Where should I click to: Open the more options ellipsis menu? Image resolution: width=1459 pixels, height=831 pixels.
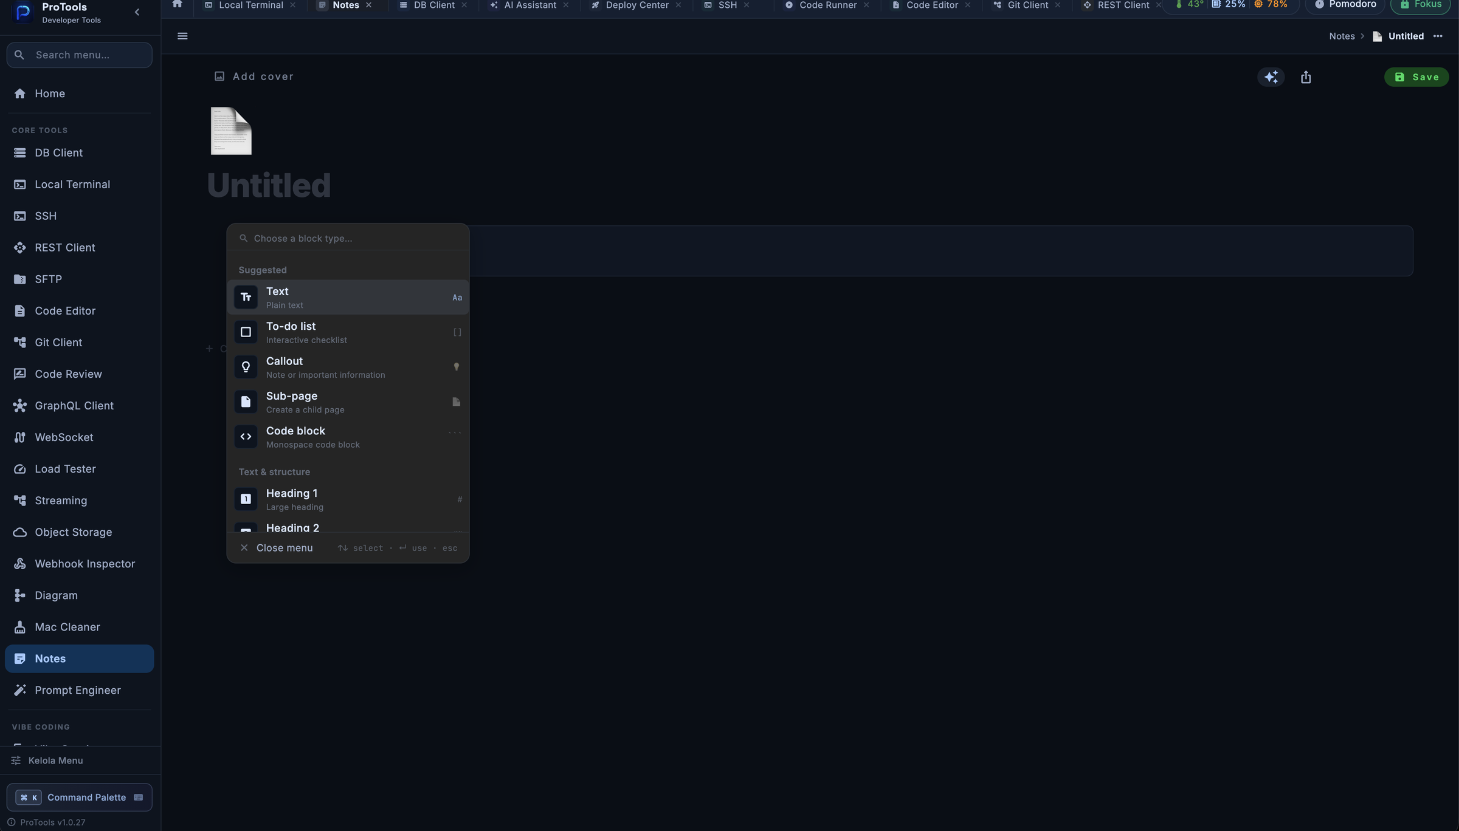(1438, 36)
